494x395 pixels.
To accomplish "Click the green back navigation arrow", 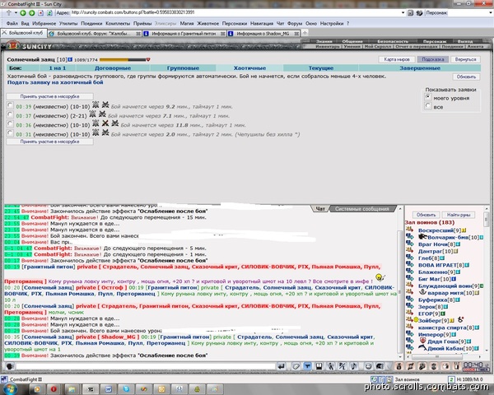I will (x=23, y=13).
